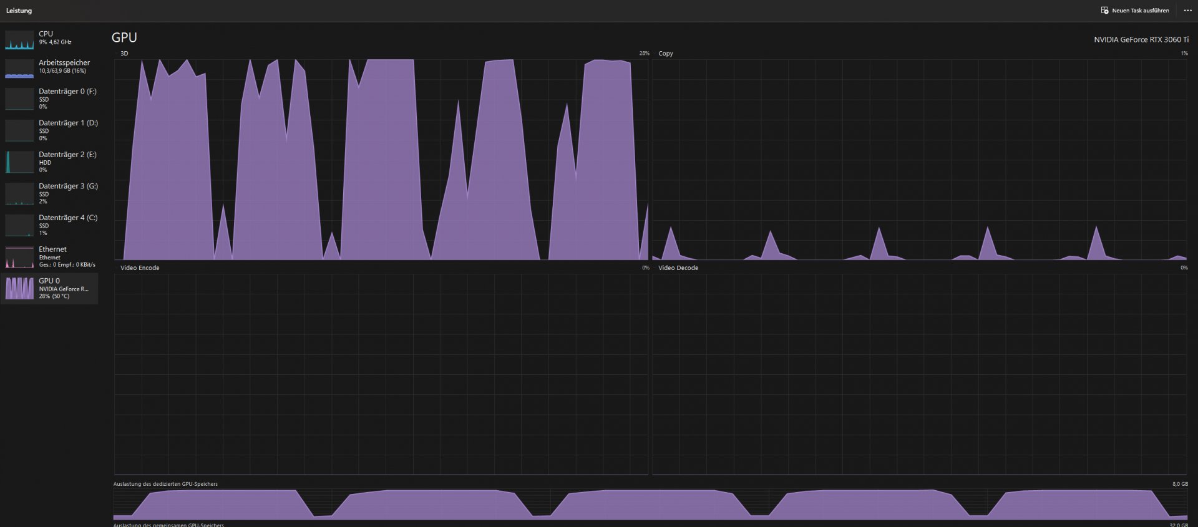Screen dimensions: 1198x527
Task: Select Datenträger 3 (G:) SSD entry
Action: click(49, 193)
